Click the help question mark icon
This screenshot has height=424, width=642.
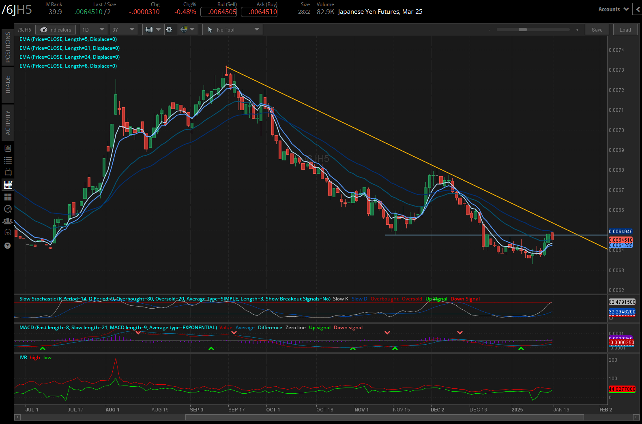(7, 246)
